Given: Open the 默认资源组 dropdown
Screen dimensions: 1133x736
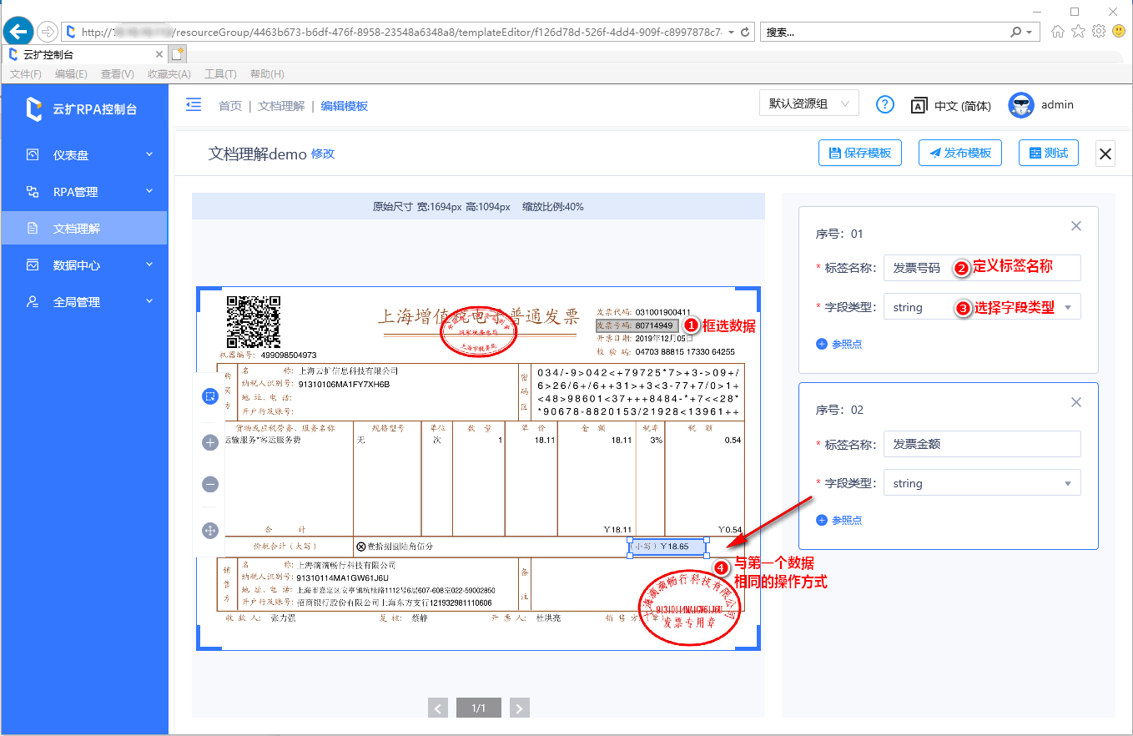Looking at the screenshot, I should tap(809, 104).
